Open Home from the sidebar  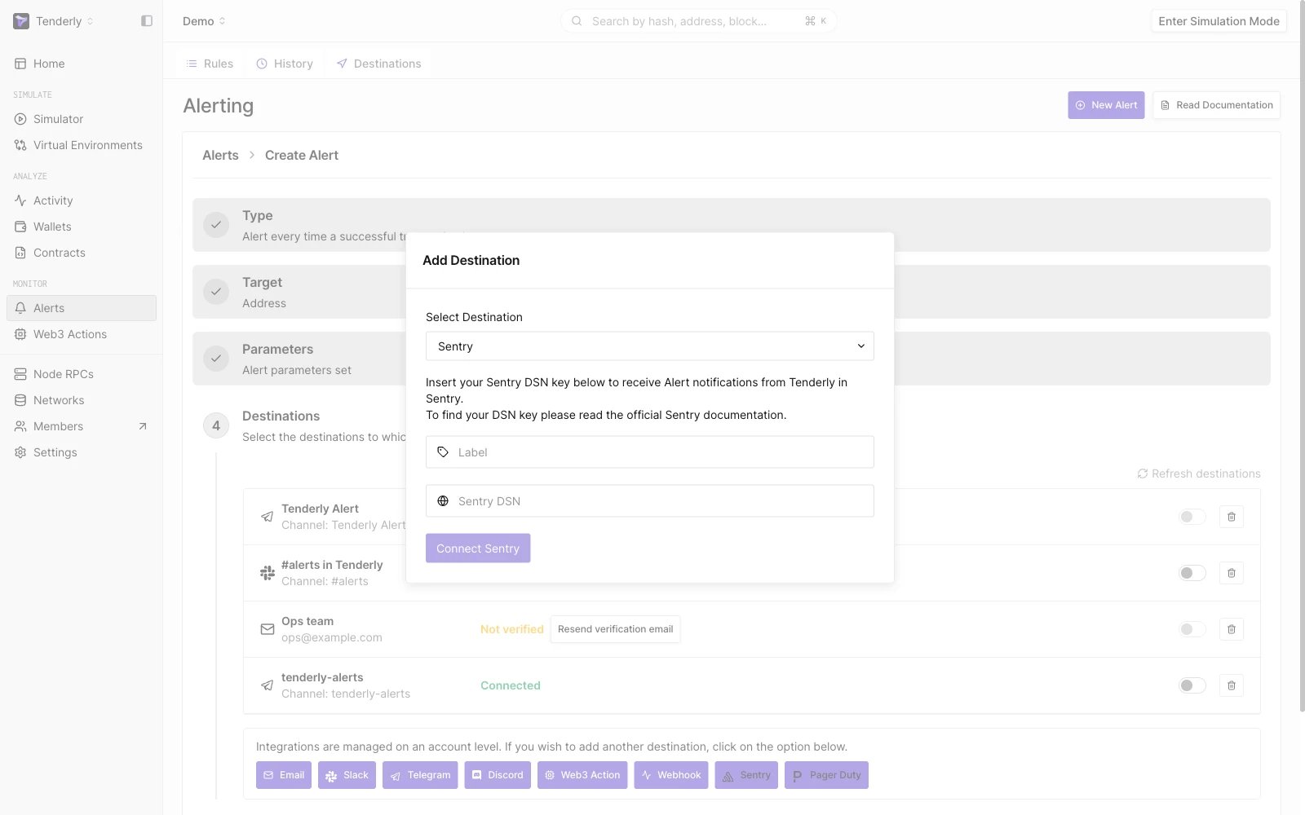tap(82, 64)
